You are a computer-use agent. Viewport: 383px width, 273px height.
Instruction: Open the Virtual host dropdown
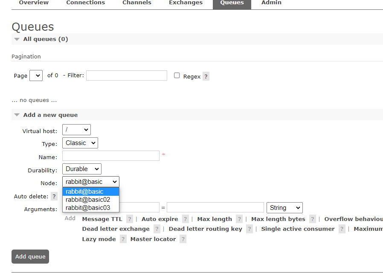(x=76, y=130)
